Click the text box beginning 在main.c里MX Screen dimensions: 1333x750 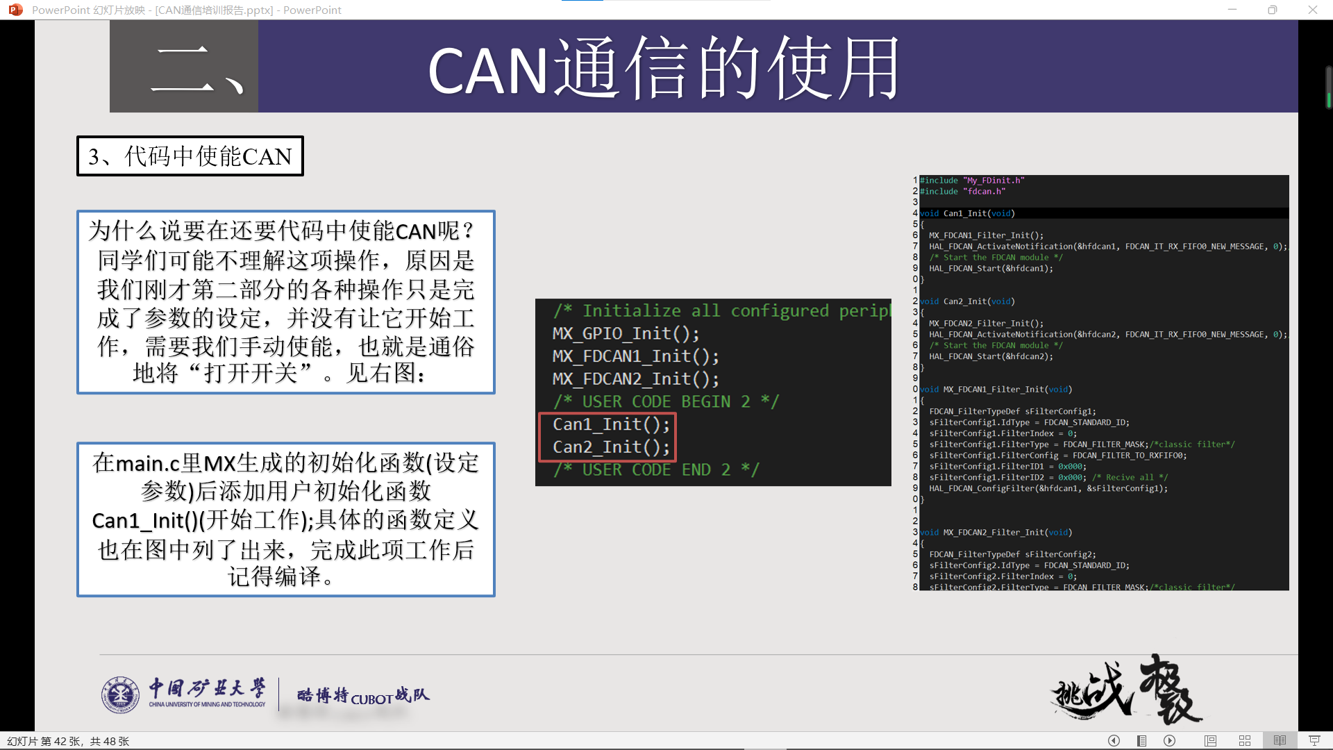coord(286,519)
